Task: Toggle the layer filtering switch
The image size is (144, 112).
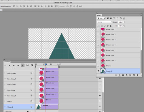Action: click(124, 18)
